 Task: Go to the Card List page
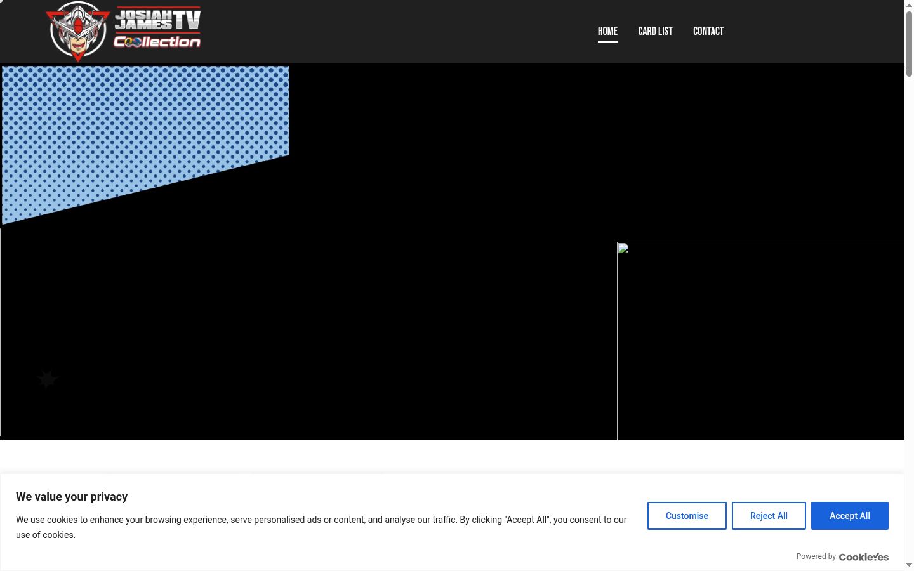coord(655,31)
